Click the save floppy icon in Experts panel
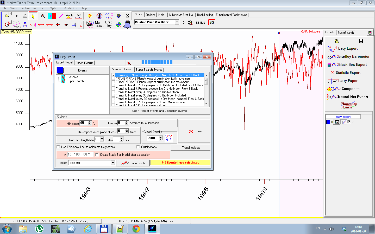375x234 pixels. coord(361,41)
